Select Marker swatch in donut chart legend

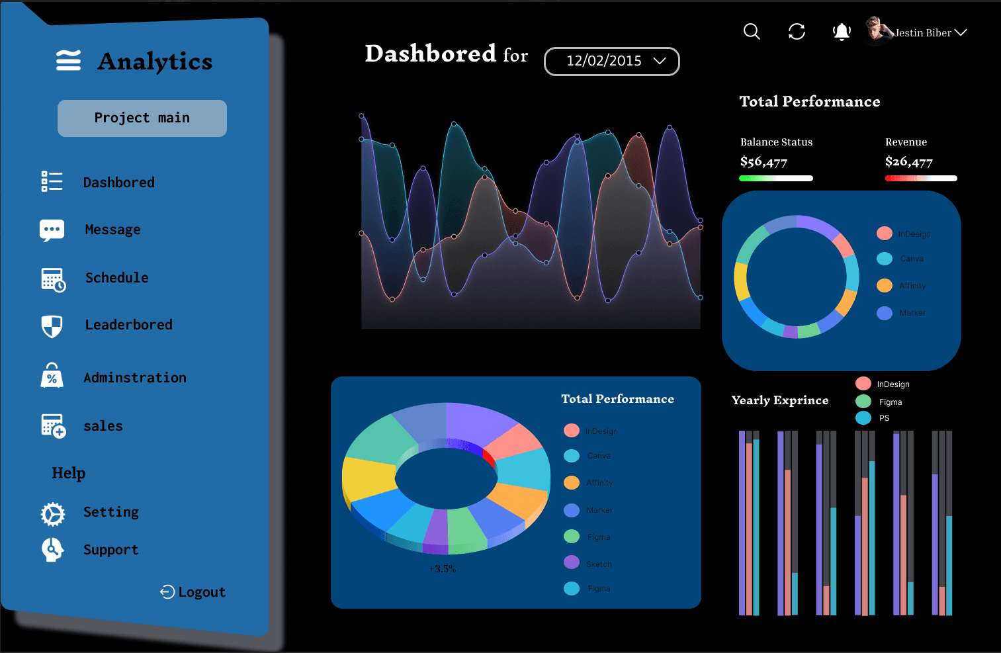pyautogui.click(x=885, y=313)
